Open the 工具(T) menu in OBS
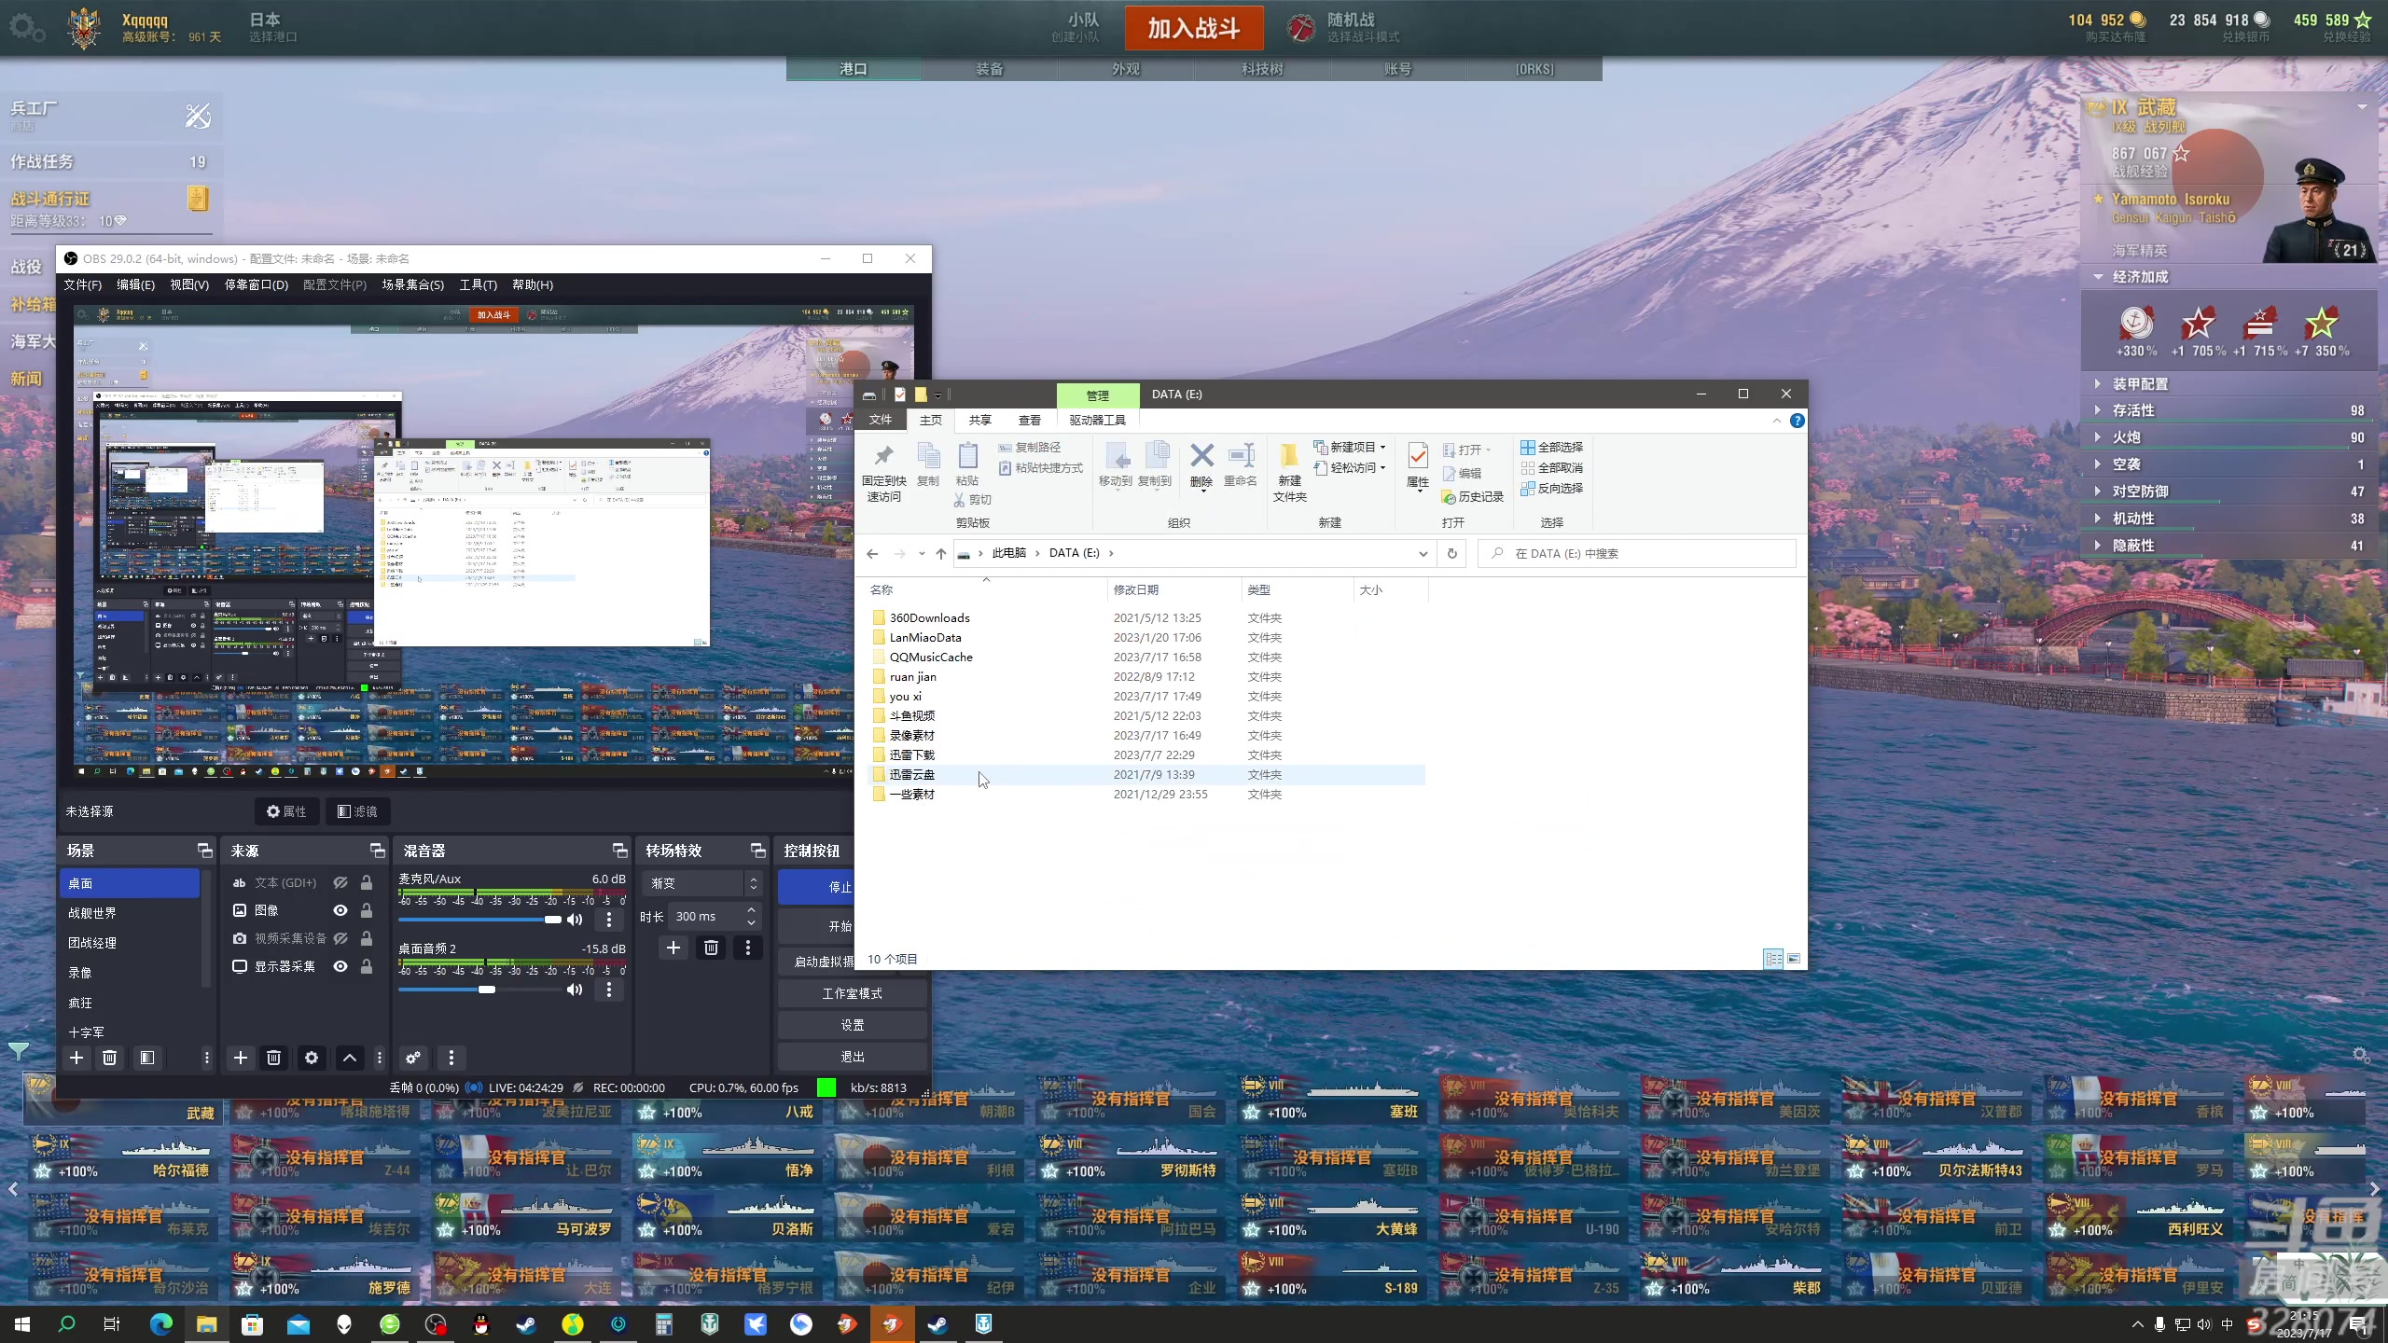 point(478,284)
